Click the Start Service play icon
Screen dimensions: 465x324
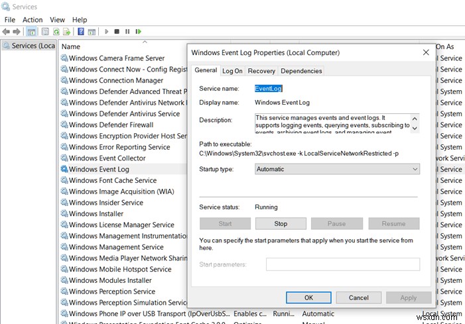pyautogui.click(x=106, y=31)
